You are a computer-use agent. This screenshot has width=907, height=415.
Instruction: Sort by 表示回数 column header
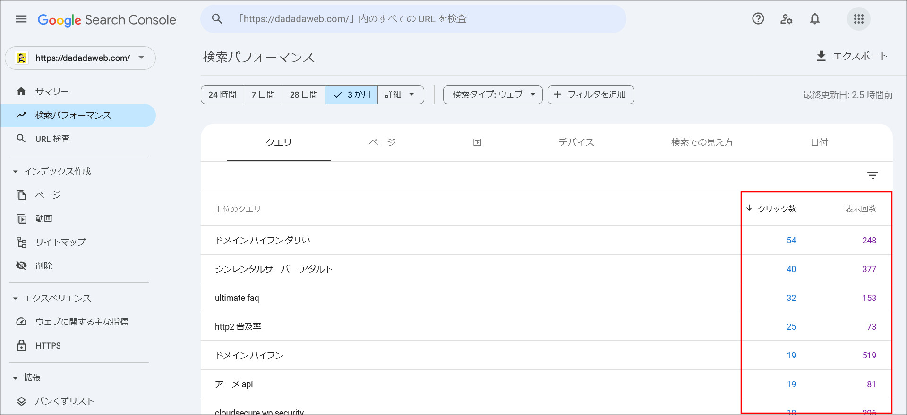[861, 208]
